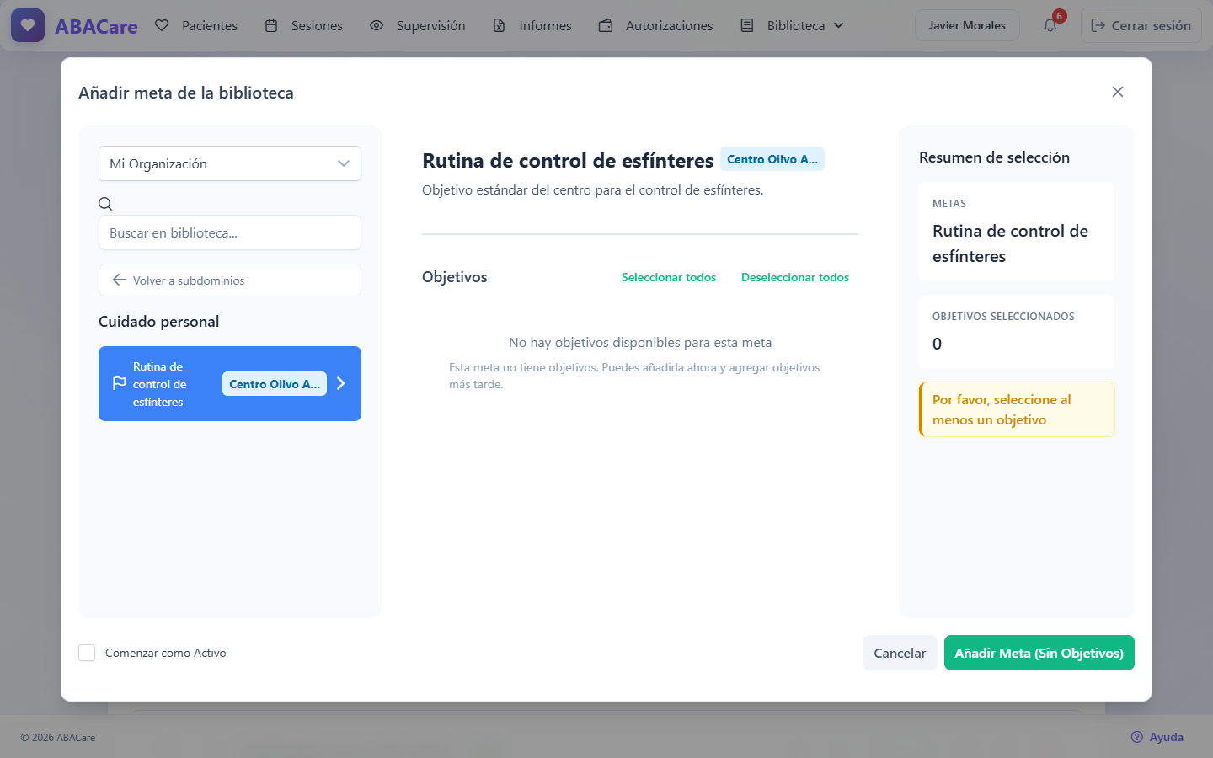Click Volver a subdominios button
1213x758 pixels.
pos(230,280)
